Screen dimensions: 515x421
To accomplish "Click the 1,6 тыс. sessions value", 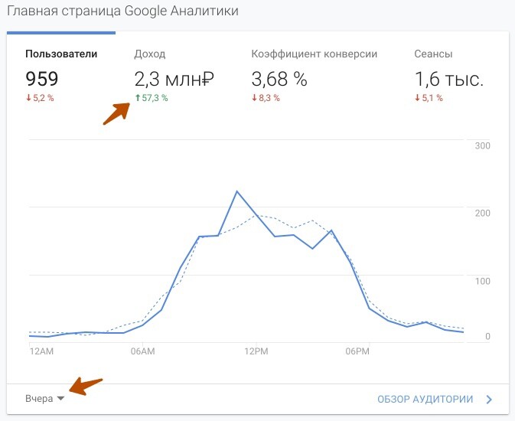I will [449, 79].
